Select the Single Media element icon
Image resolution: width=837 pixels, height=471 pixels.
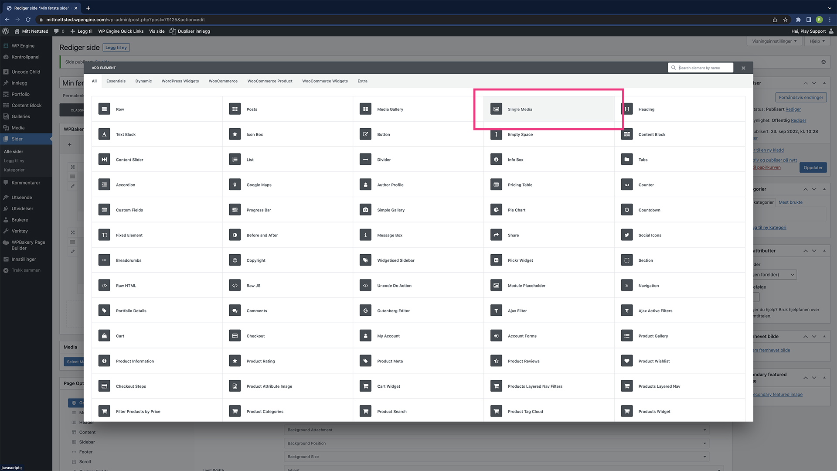coord(496,109)
